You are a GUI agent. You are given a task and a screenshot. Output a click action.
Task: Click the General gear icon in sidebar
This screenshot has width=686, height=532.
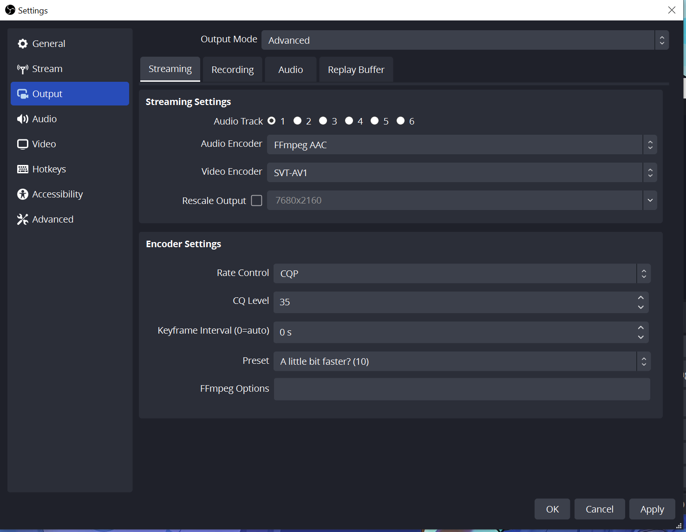tap(23, 44)
